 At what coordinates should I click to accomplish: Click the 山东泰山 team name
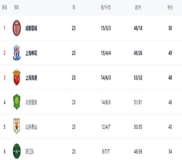click(31, 127)
